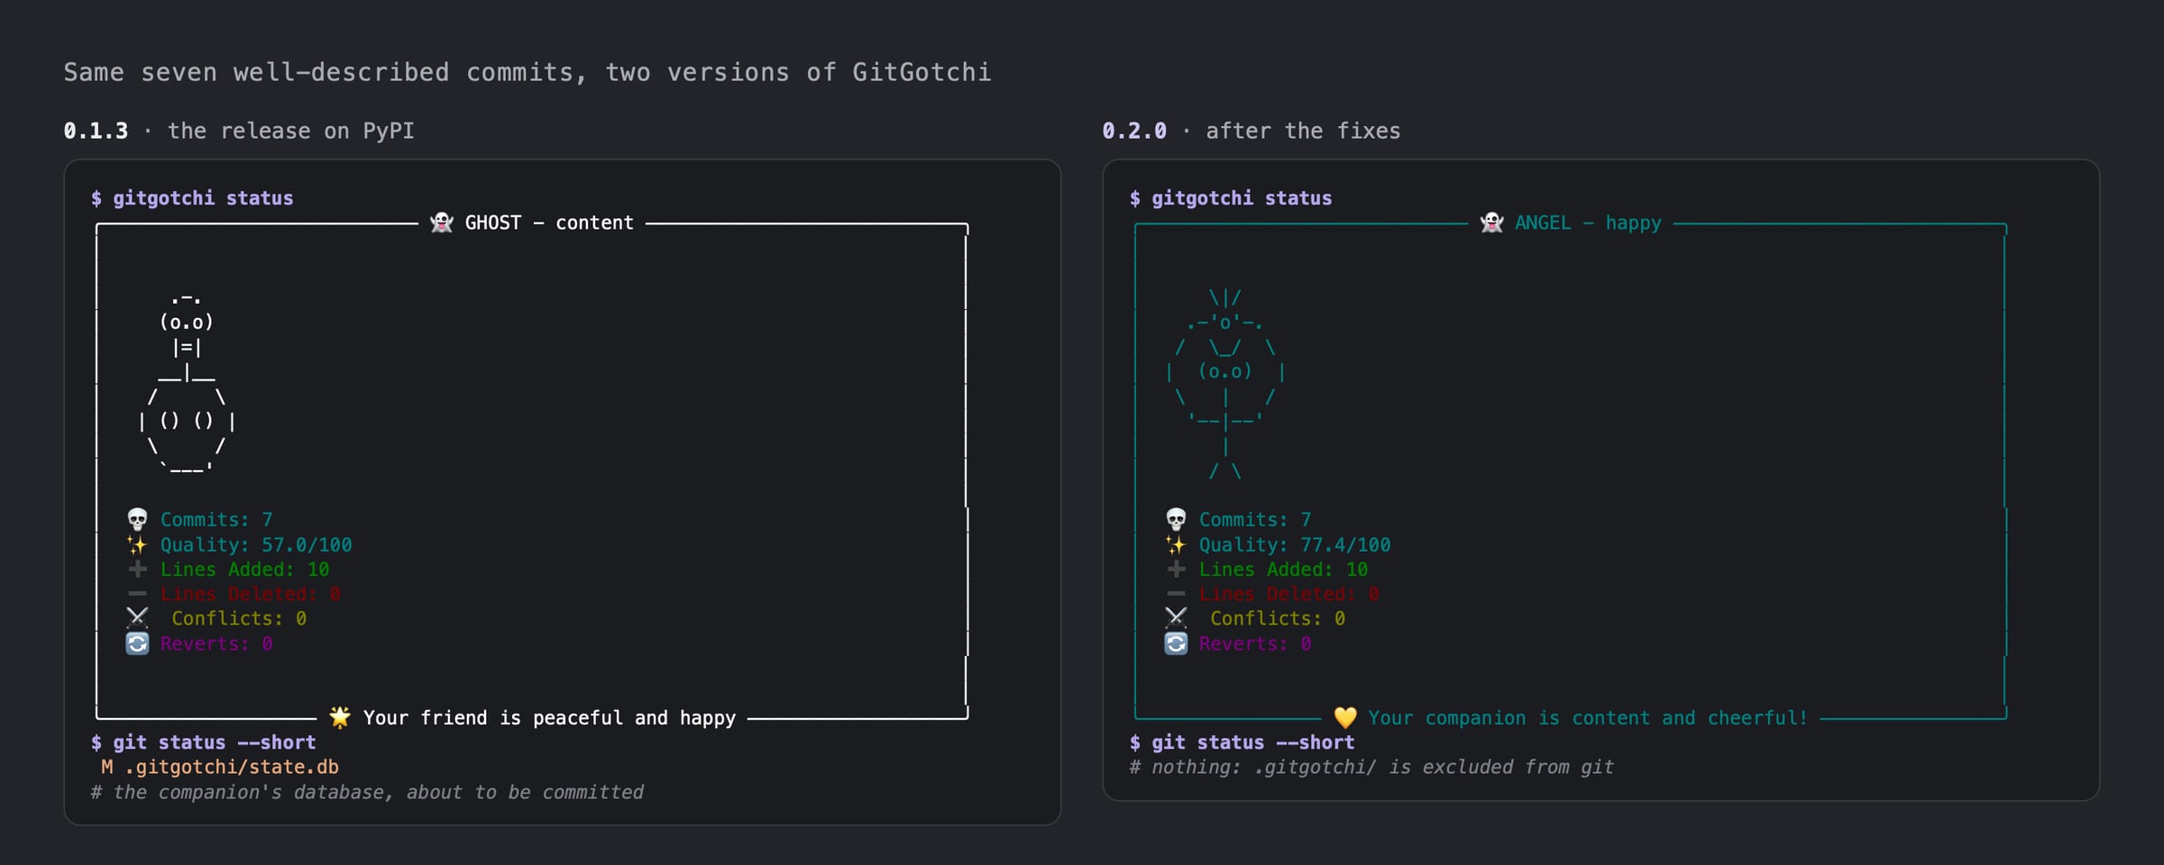Click the sparkles icon next to Quality: 57.0/100
This screenshot has width=2164, height=865.
pyautogui.click(x=137, y=544)
